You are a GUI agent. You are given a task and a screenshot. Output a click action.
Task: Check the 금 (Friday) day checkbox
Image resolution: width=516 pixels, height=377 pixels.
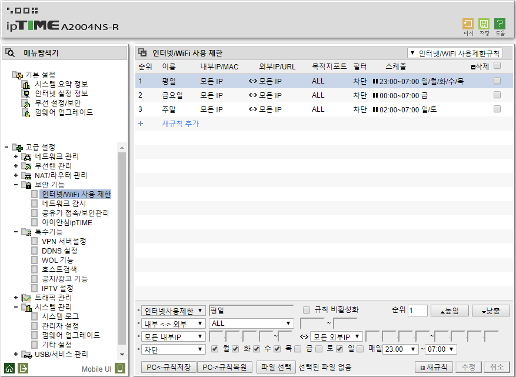pyautogui.click(x=298, y=349)
